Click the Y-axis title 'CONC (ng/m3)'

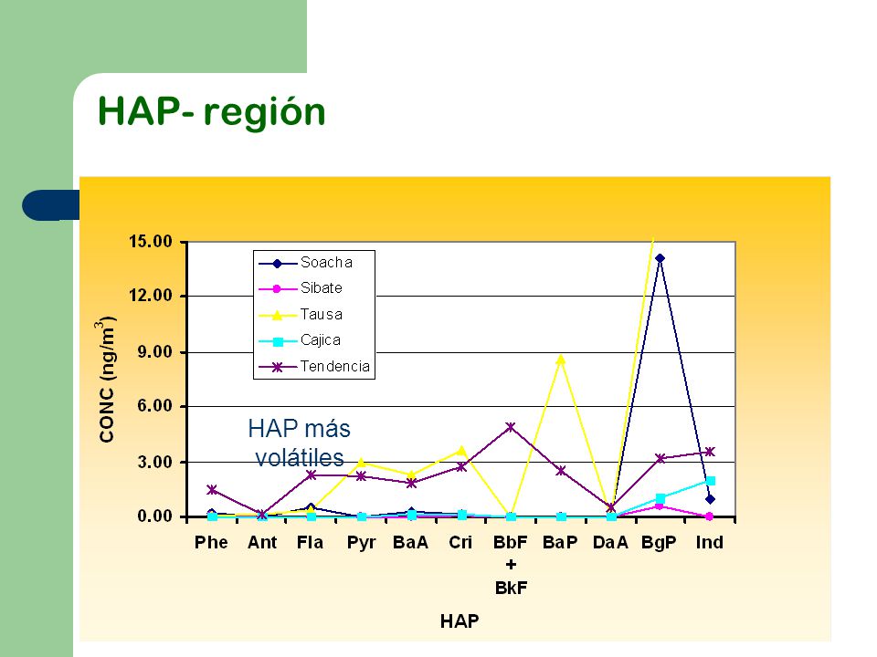point(106,380)
